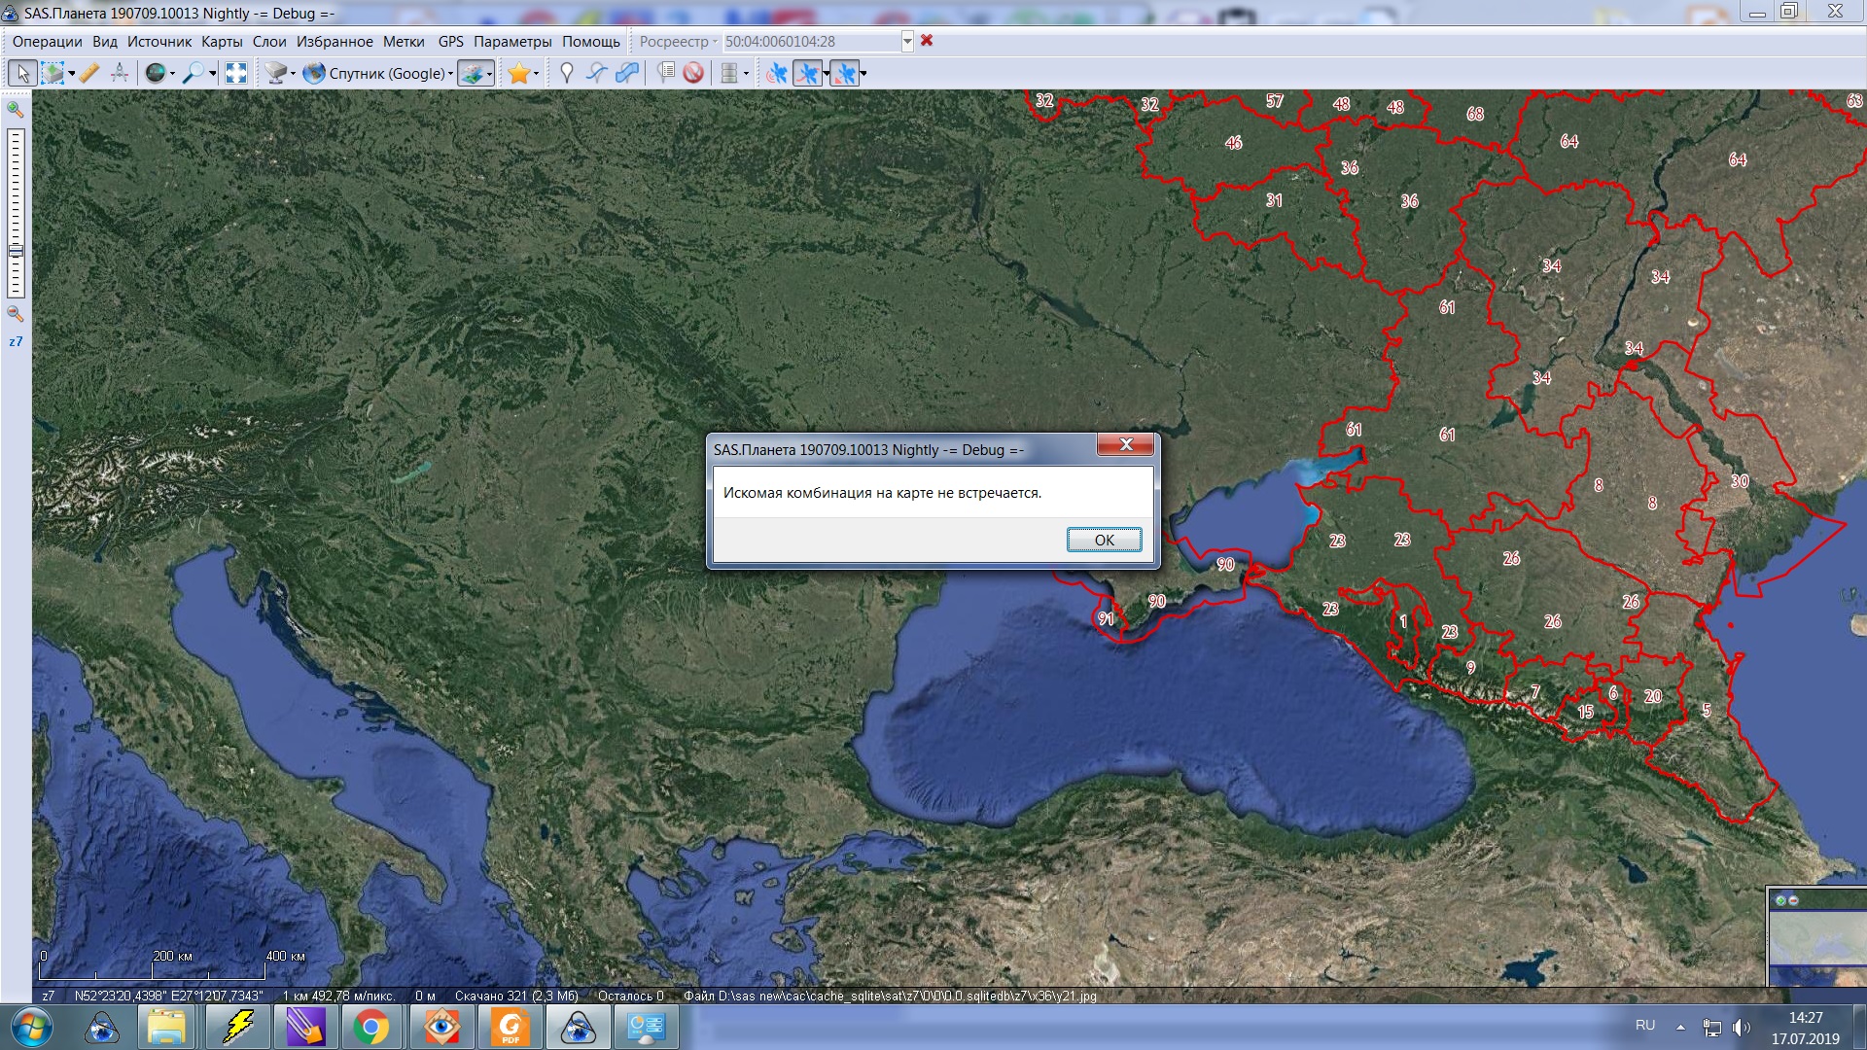Viewport: 1867px width, 1050px height.
Task: Click the full screen arrows icon
Action: pyautogui.click(x=235, y=73)
